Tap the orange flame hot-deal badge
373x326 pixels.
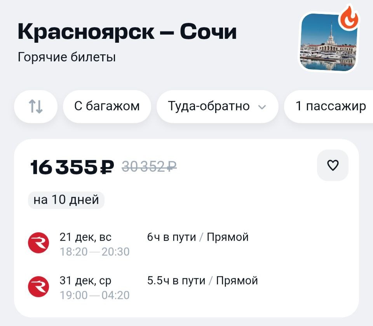pos(349,17)
